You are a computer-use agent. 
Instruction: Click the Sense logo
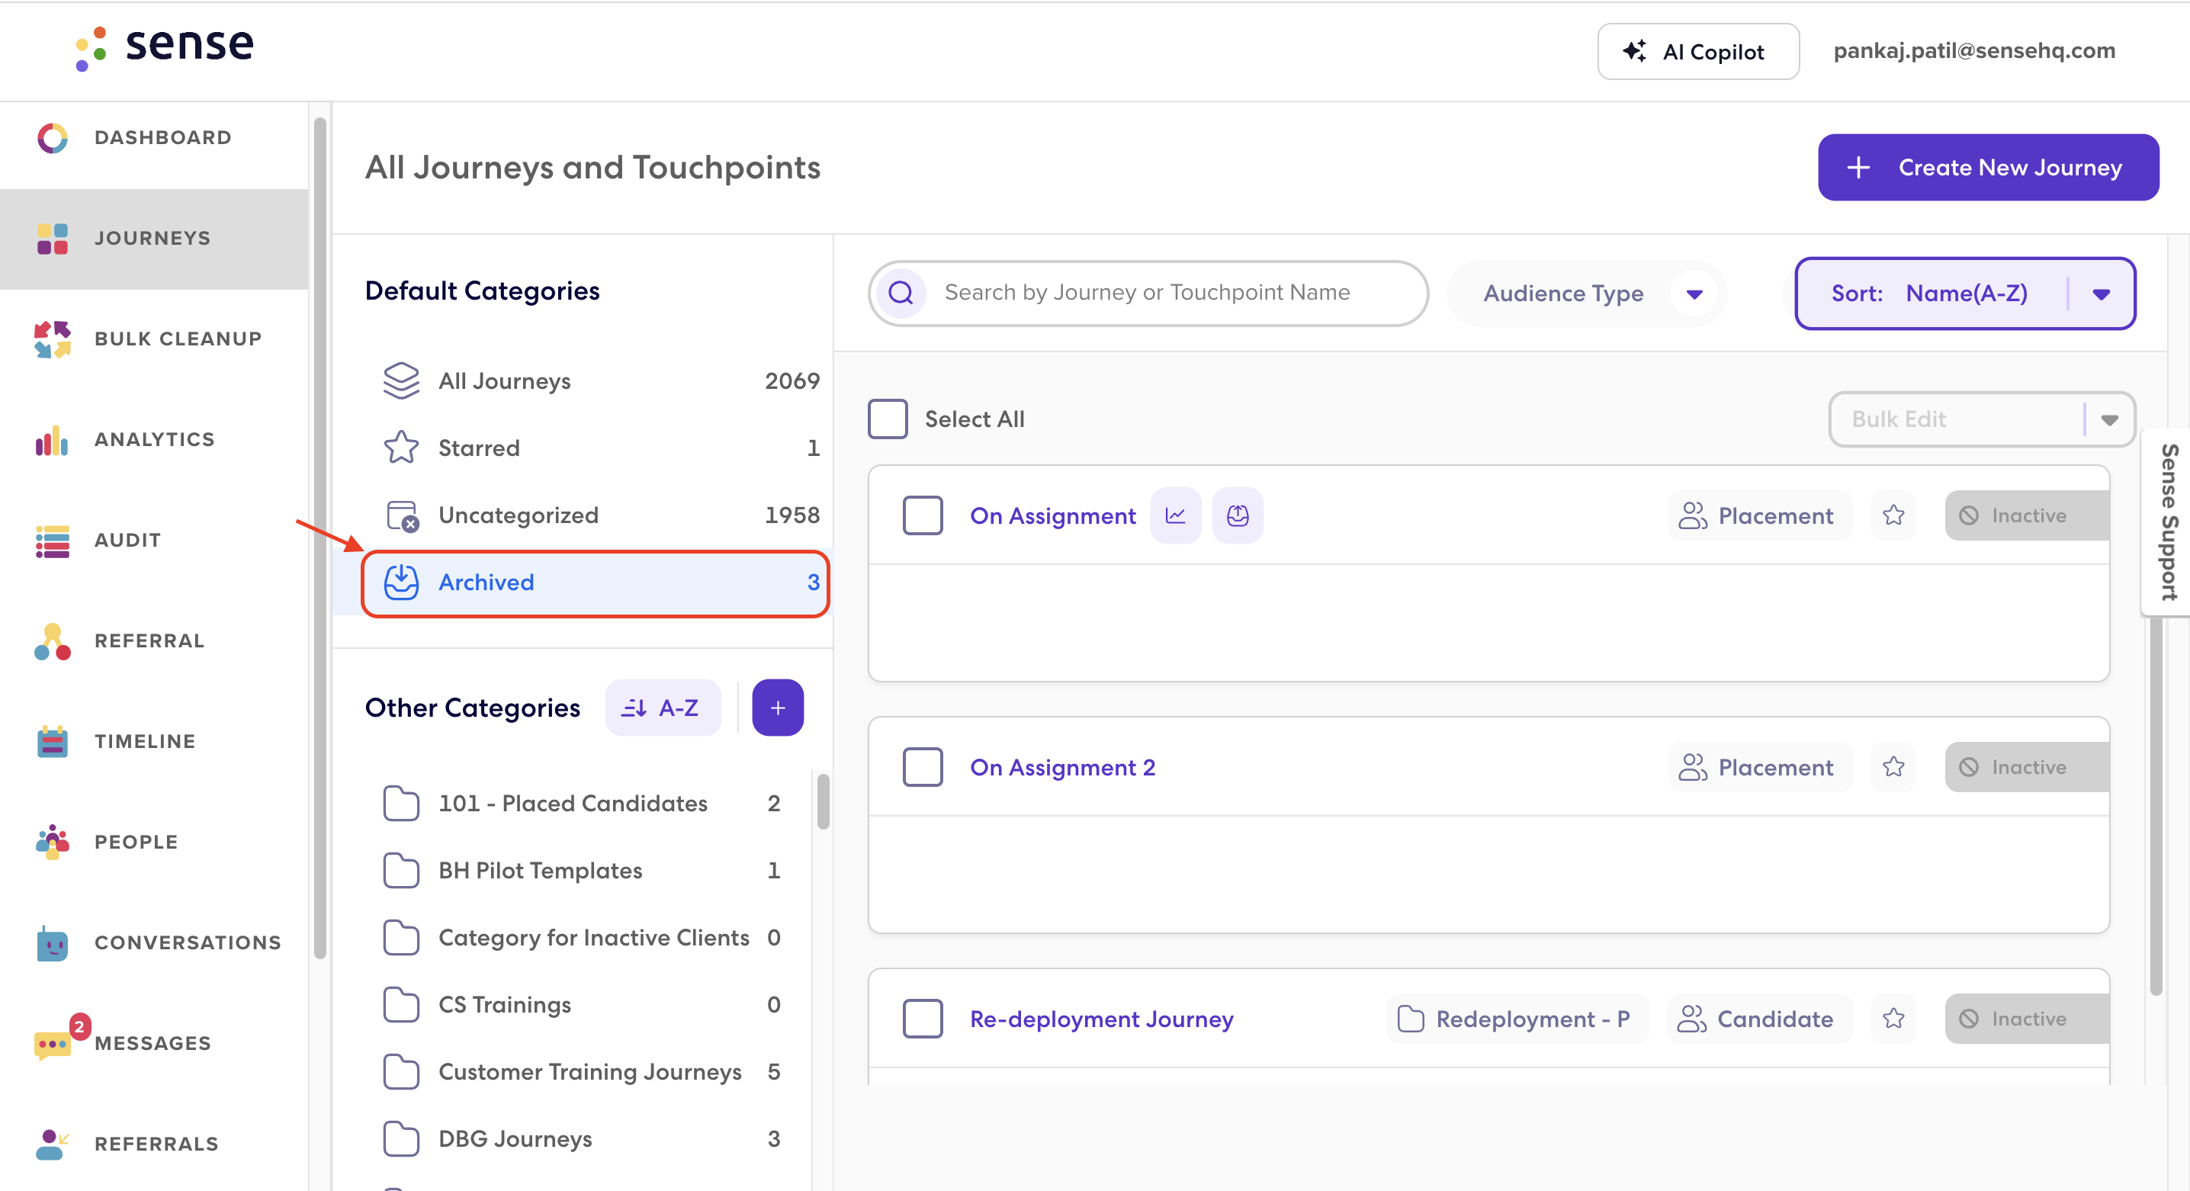(x=164, y=47)
